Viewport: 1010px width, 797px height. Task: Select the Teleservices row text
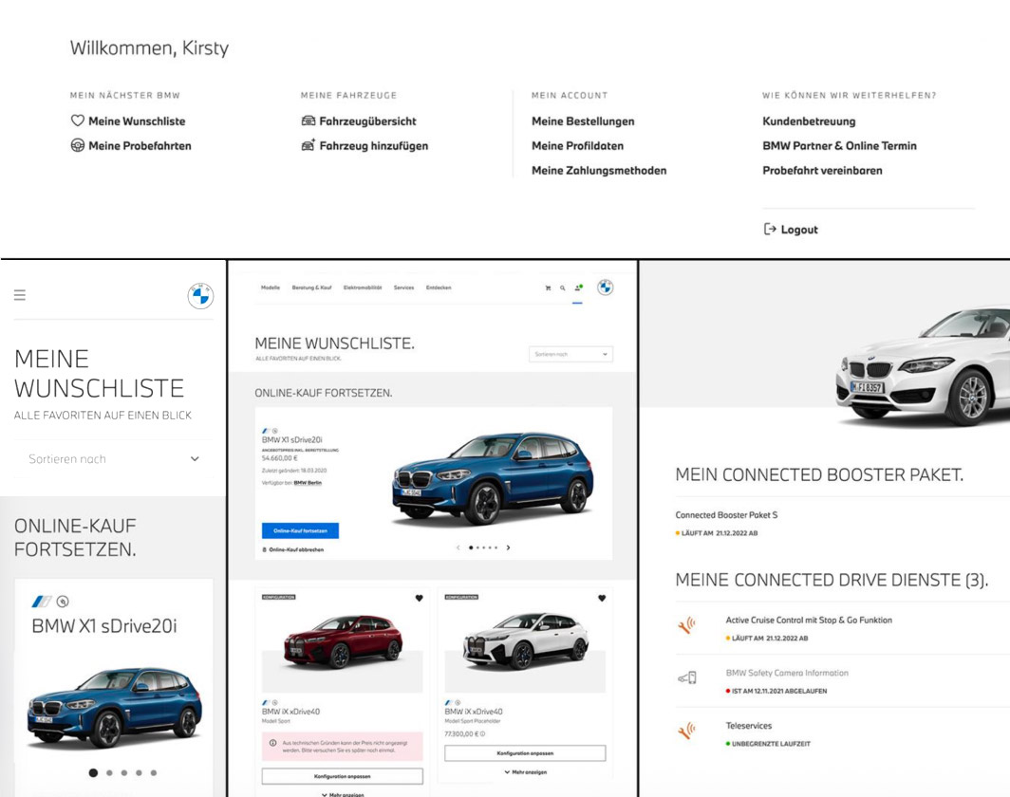tap(748, 726)
